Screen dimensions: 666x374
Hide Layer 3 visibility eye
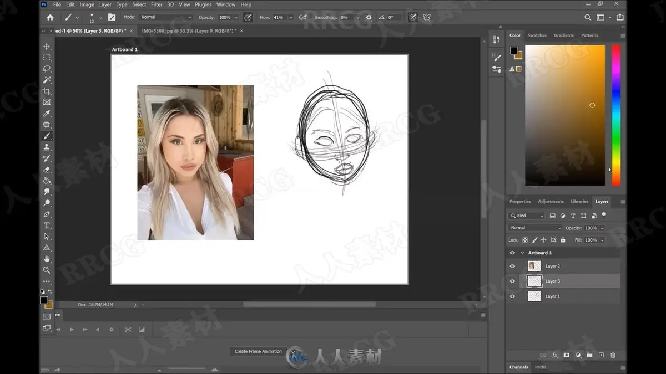512,281
